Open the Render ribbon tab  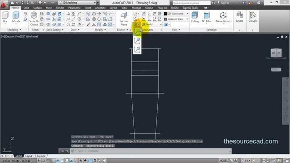click(60, 8)
